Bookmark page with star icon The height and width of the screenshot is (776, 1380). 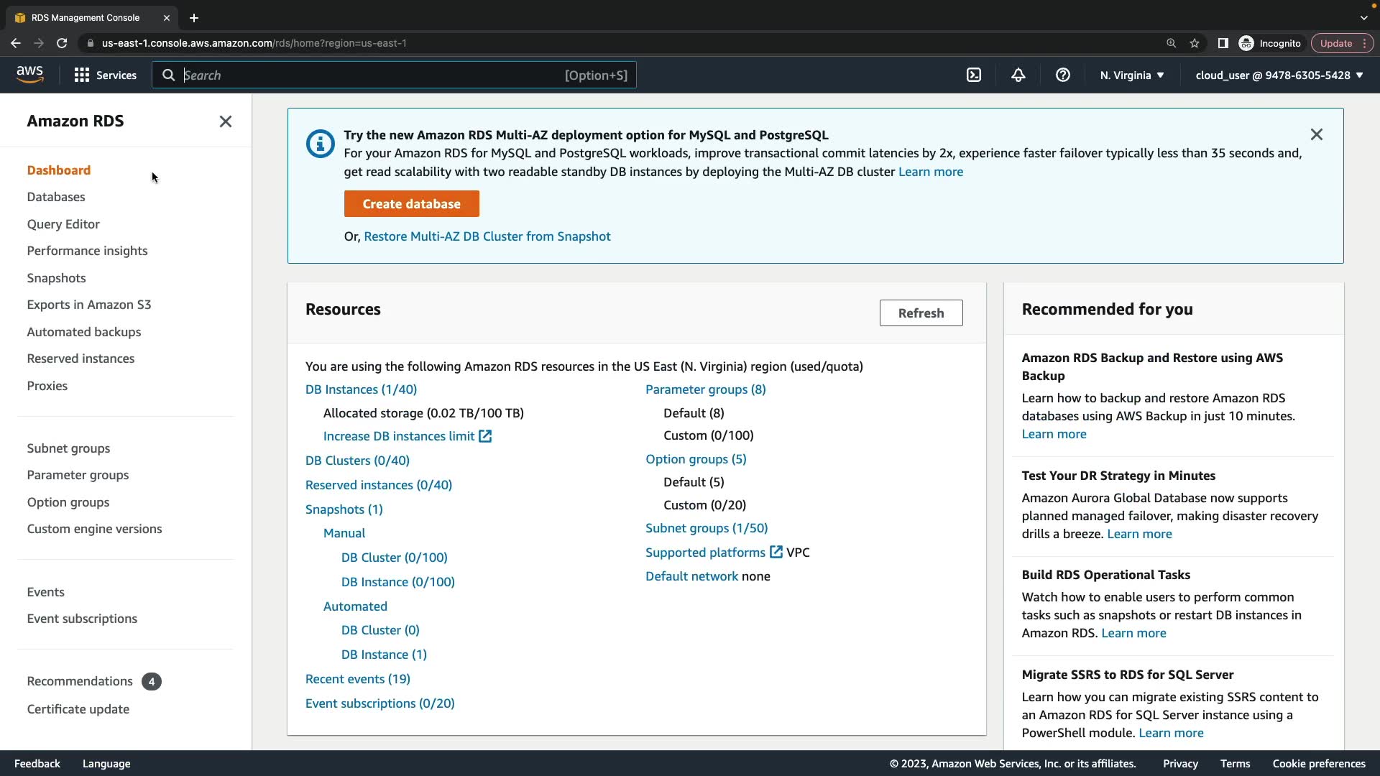point(1195,43)
